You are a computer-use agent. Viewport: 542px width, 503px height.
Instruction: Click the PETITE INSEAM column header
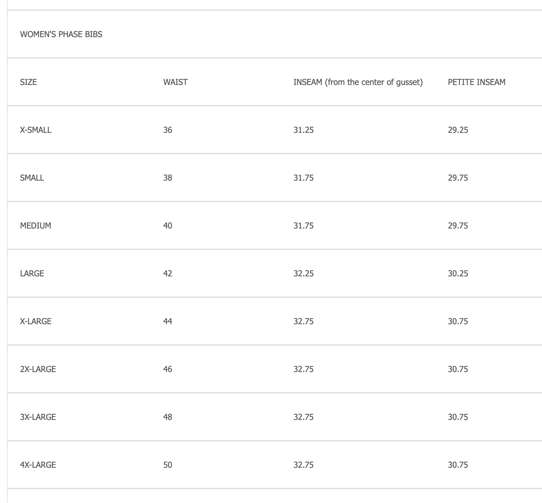coord(476,82)
